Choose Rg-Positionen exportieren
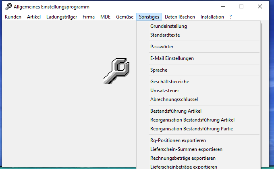 (x=199, y=140)
